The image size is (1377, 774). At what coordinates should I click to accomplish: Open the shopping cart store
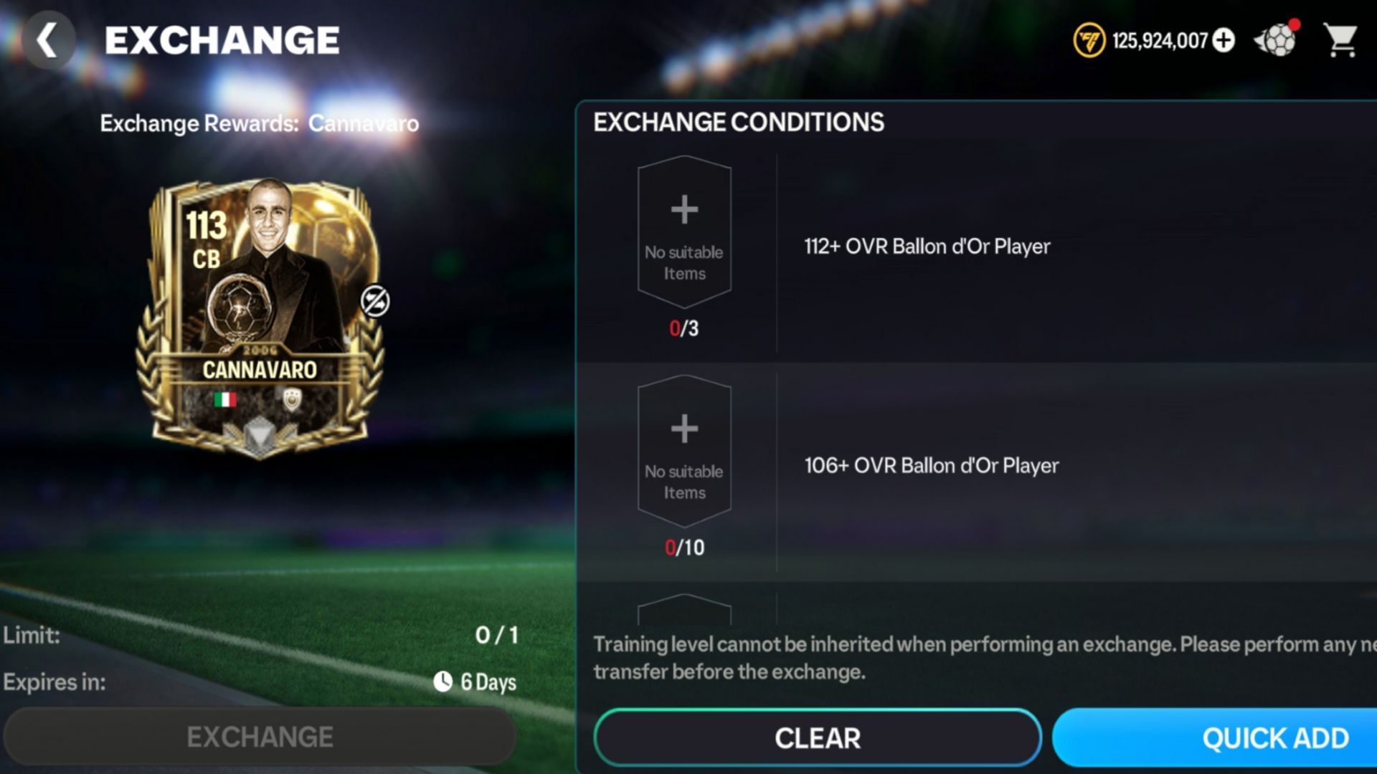1340,40
